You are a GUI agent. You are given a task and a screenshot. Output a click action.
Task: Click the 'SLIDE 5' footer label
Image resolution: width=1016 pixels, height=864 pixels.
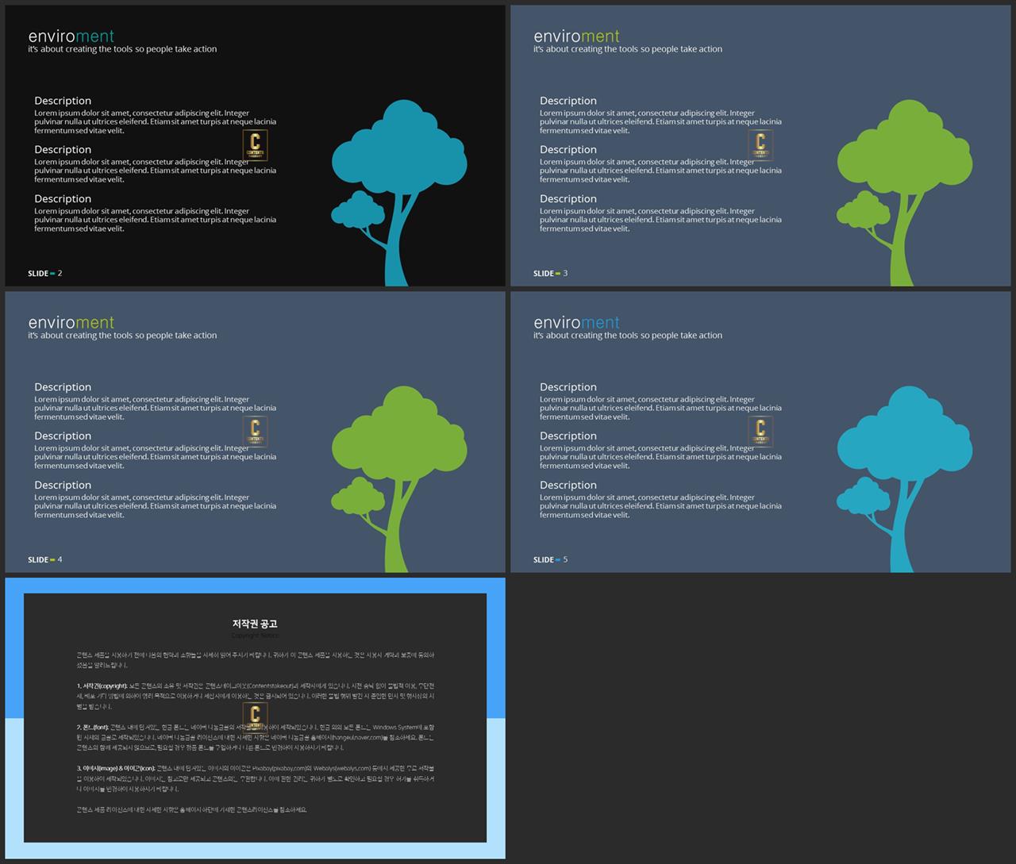point(550,560)
